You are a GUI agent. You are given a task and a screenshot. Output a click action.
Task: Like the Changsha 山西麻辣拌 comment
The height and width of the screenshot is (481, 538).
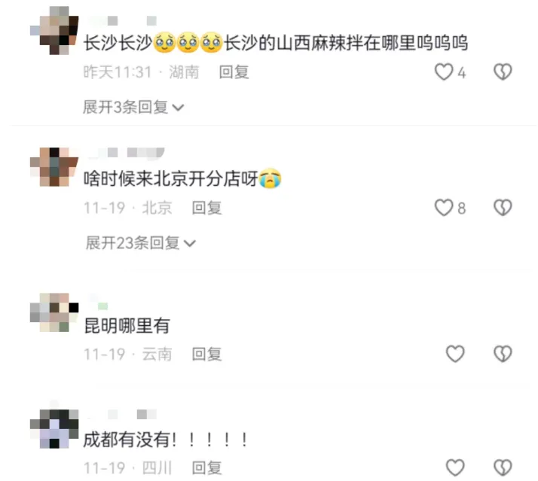(444, 72)
